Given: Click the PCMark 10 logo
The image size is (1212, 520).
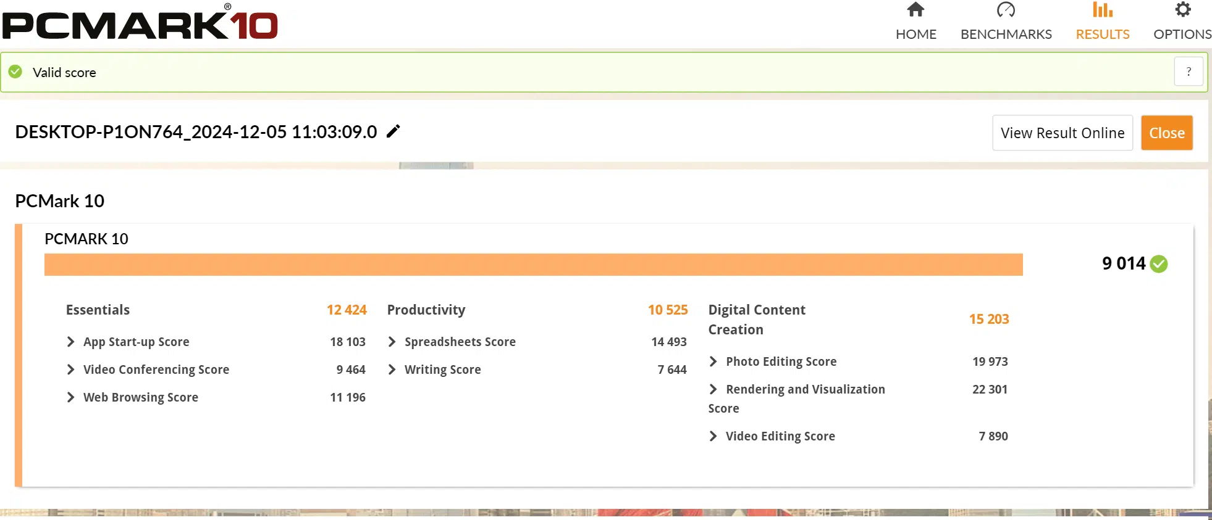Looking at the screenshot, I should (x=140, y=22).
